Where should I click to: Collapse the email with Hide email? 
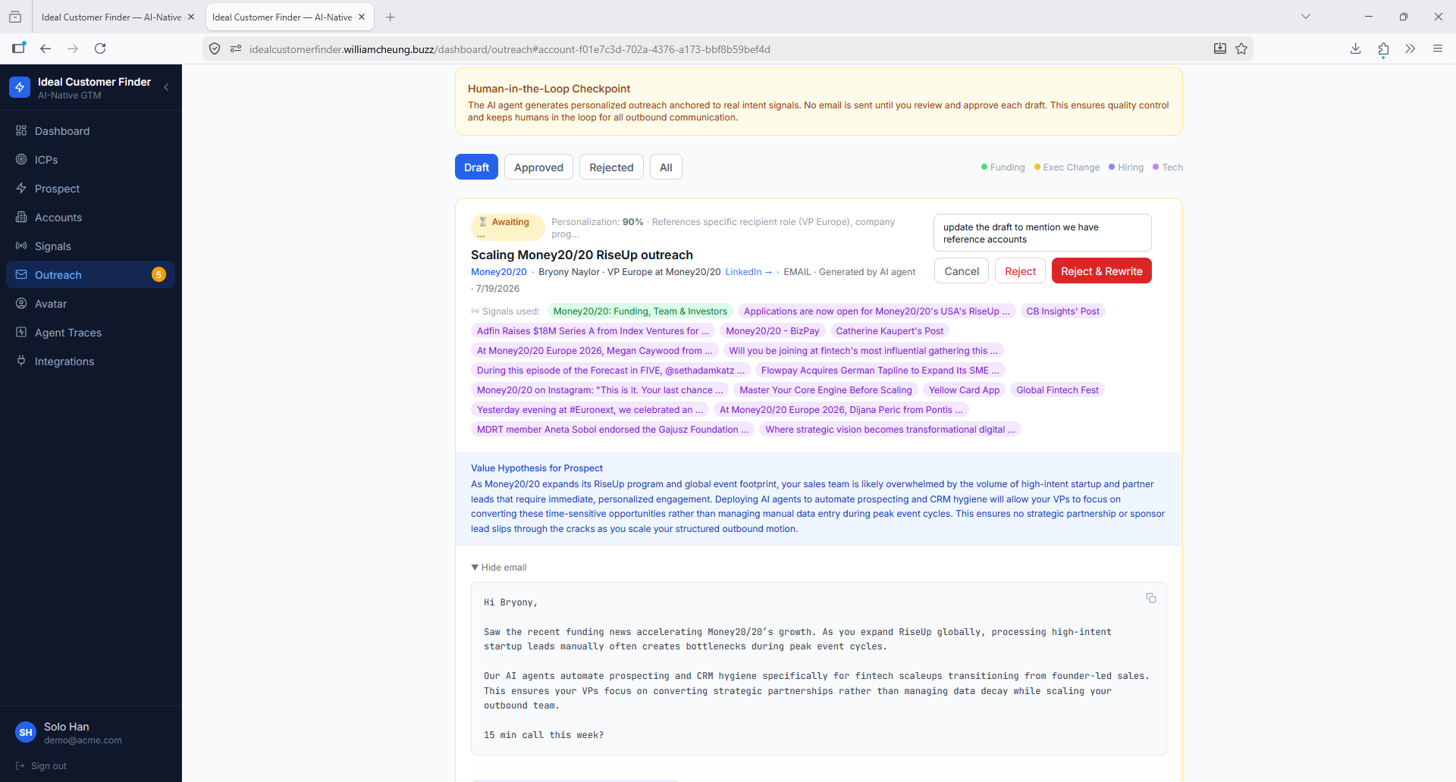point(499,568)
